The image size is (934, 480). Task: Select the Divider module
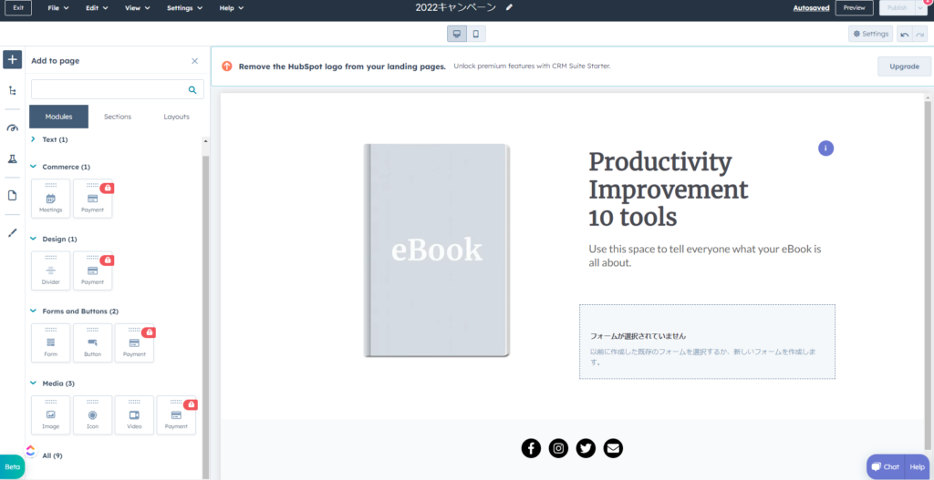click(51, 271)
